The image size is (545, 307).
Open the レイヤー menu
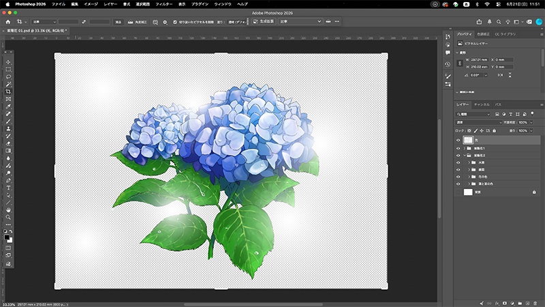click(x=110, y=4)
